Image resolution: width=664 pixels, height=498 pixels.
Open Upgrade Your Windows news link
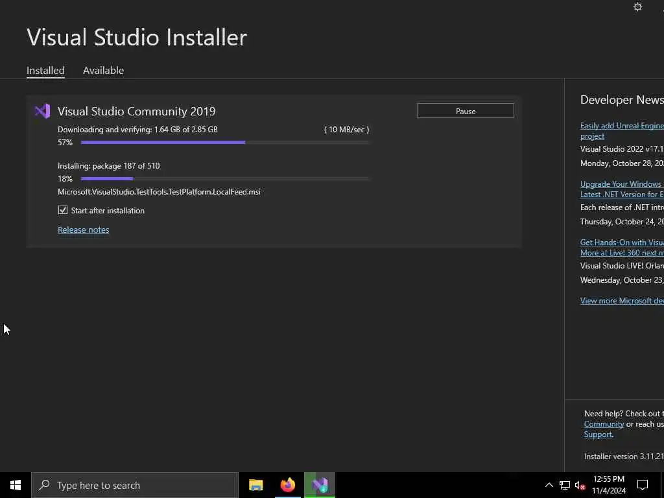[x=622, y=189]
